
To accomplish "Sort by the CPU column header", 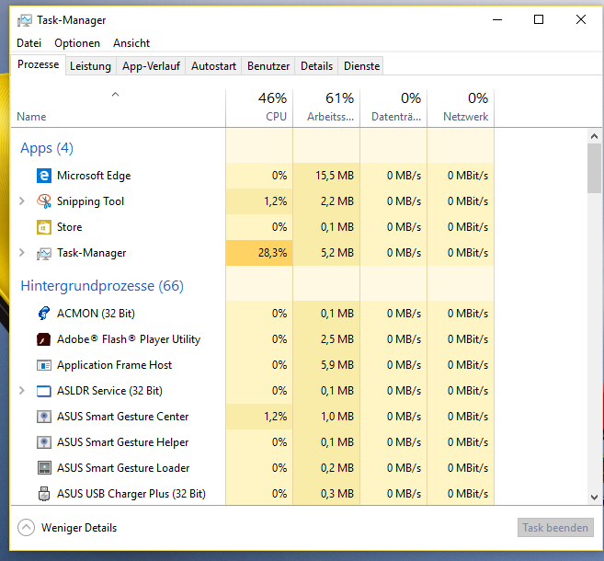I will (259, 109).
